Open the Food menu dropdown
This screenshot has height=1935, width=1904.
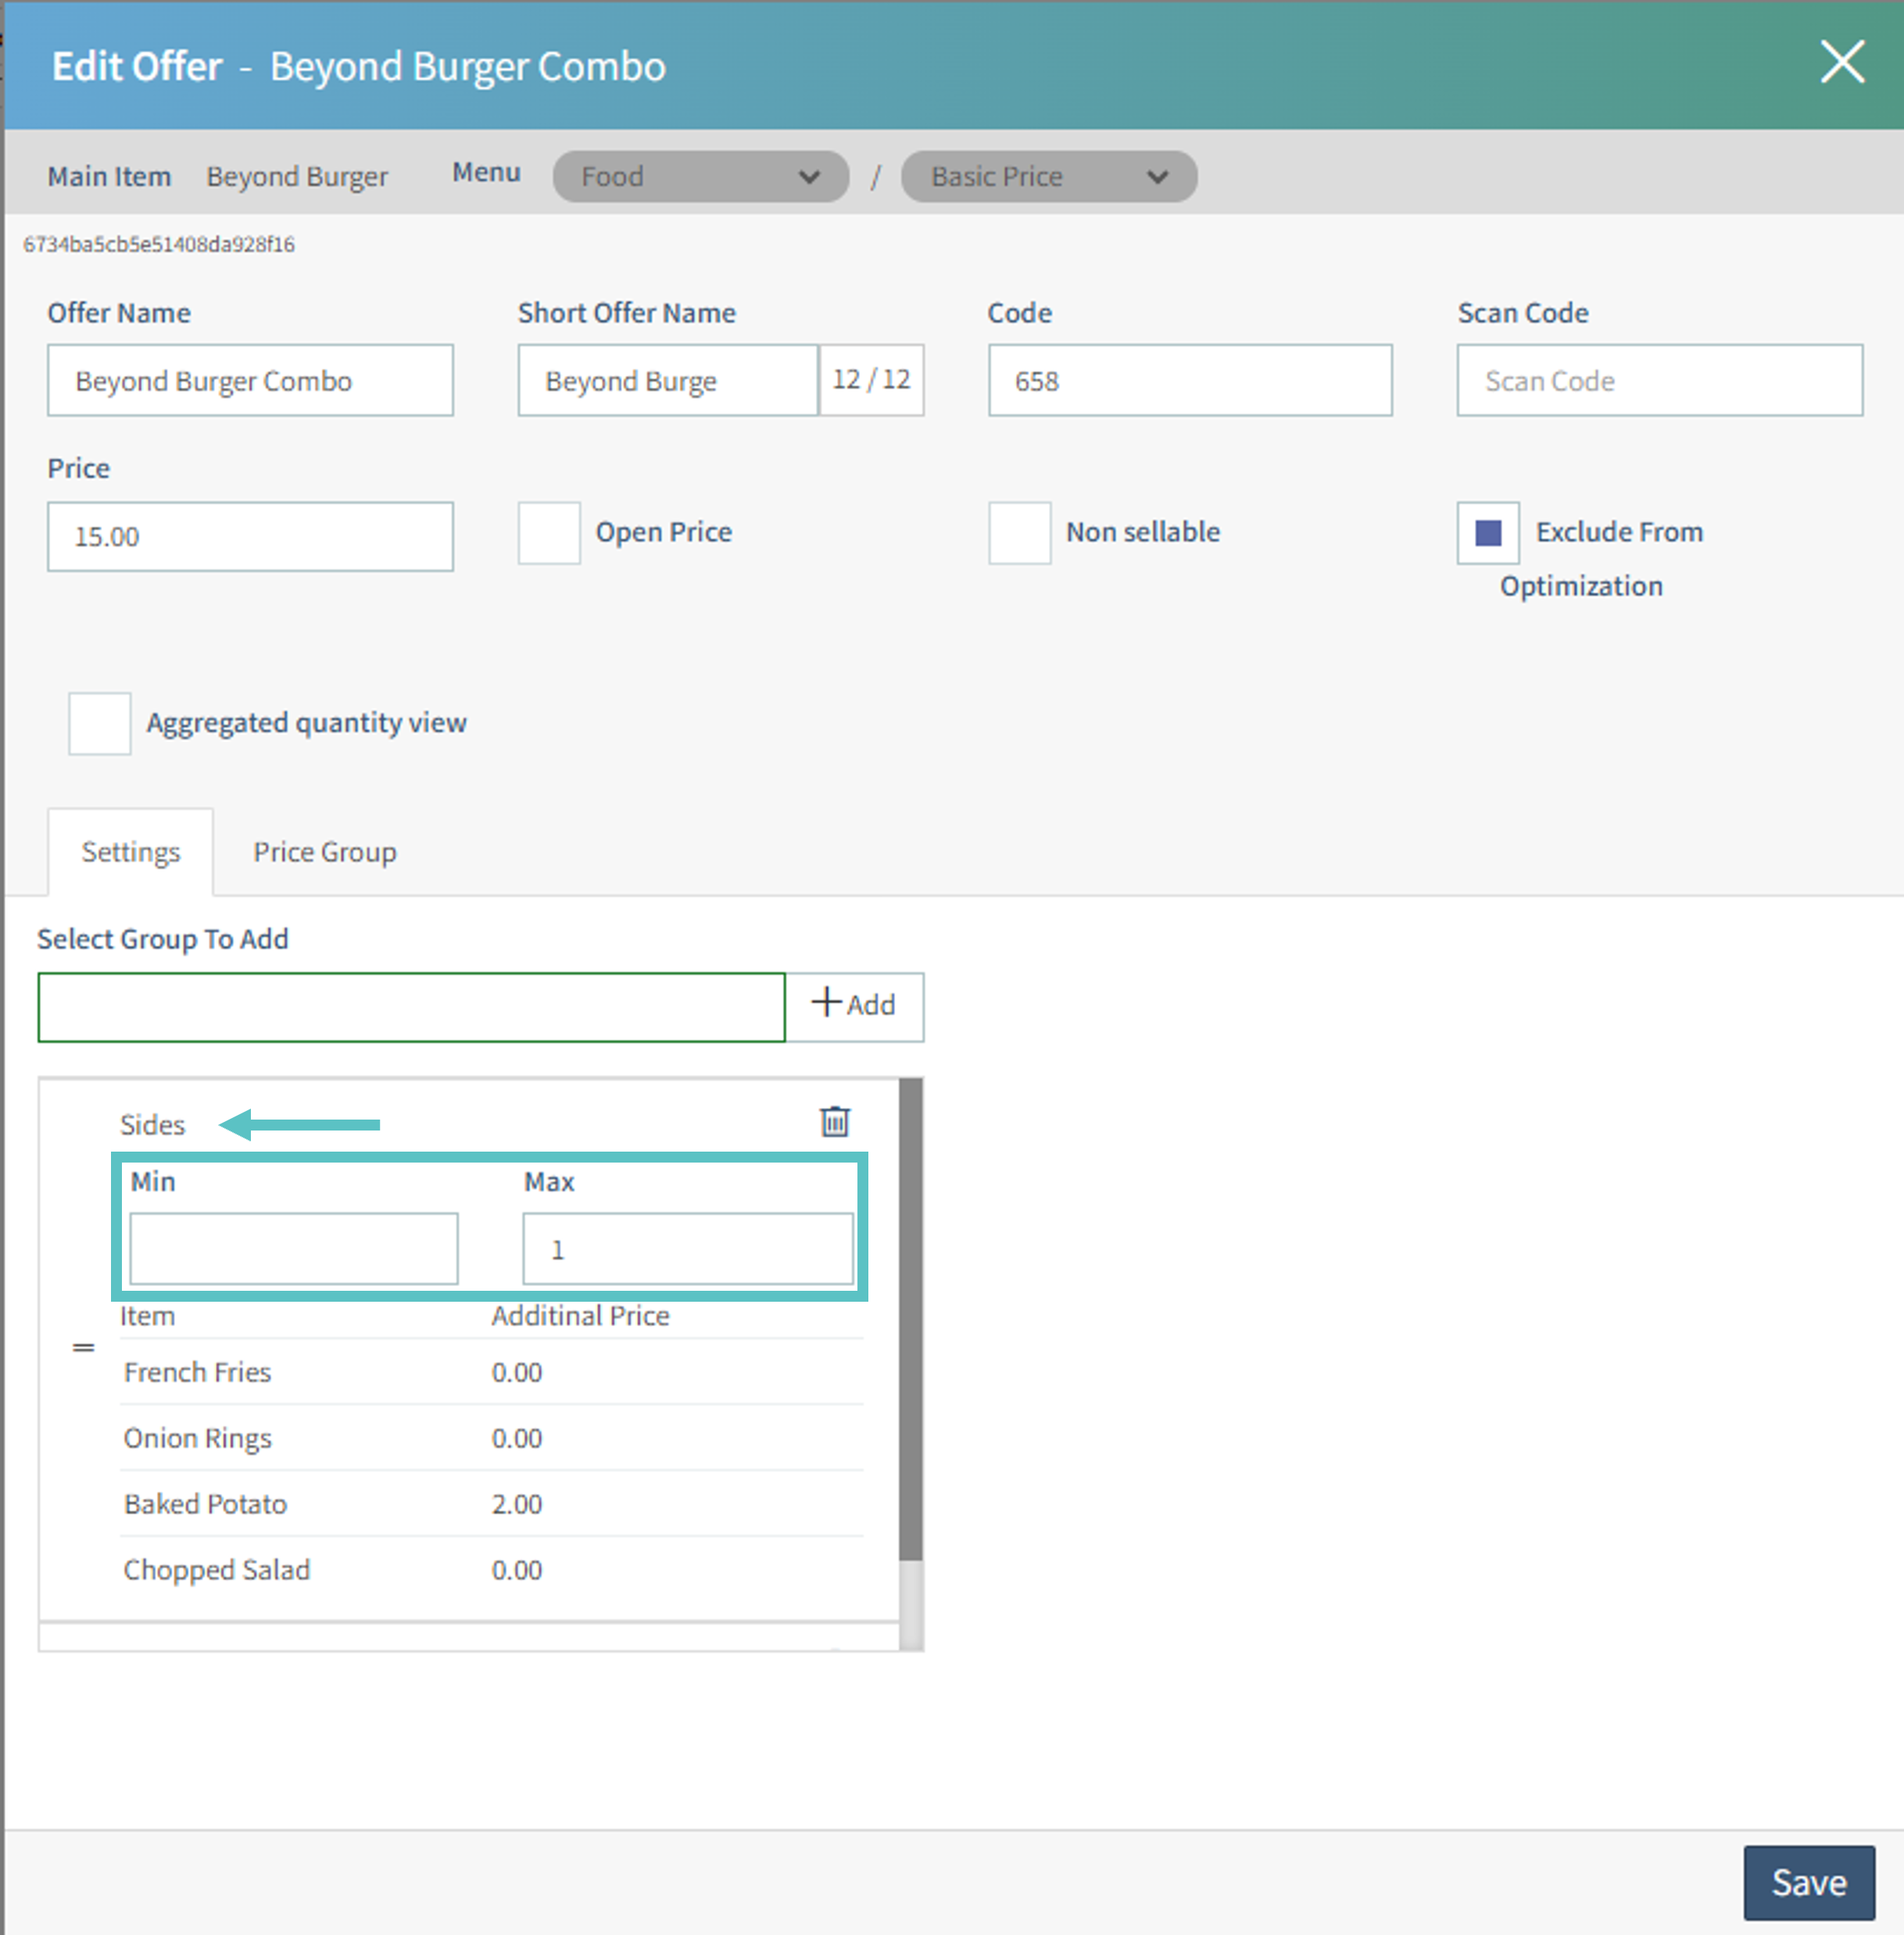(x=700, y=177)
